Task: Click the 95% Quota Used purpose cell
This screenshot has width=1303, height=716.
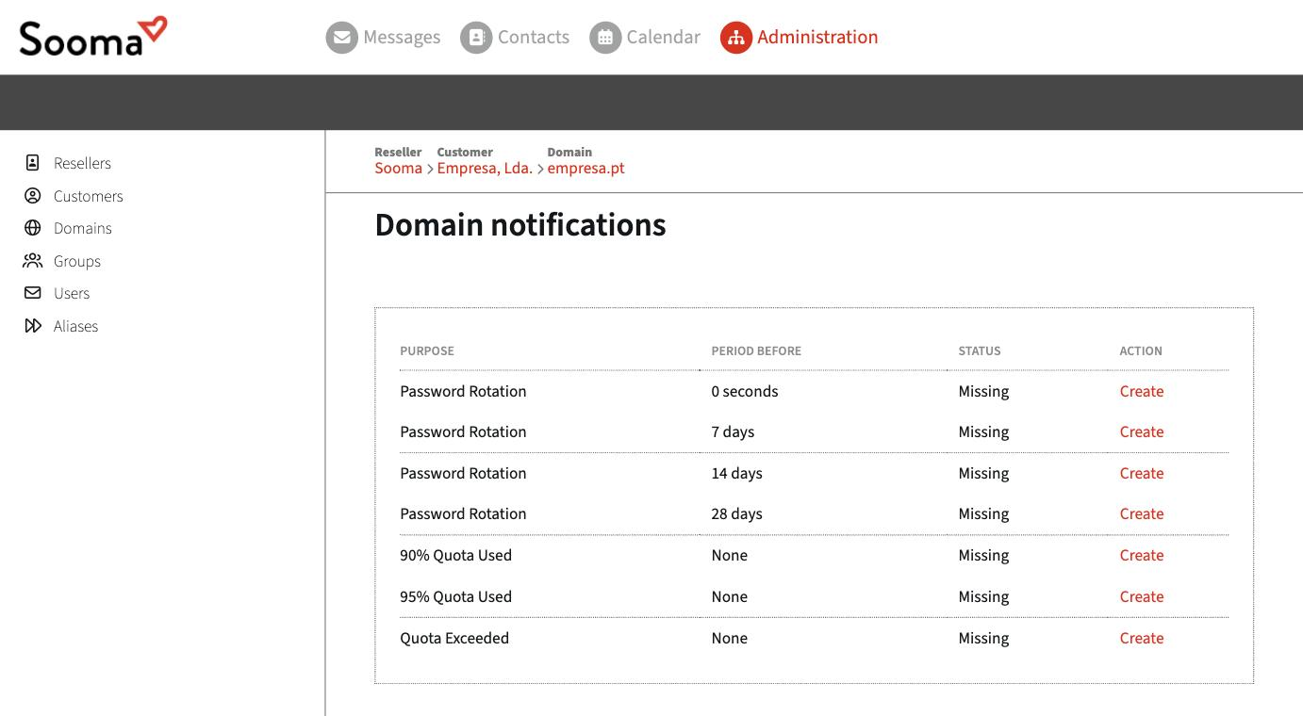Action: 455,596
